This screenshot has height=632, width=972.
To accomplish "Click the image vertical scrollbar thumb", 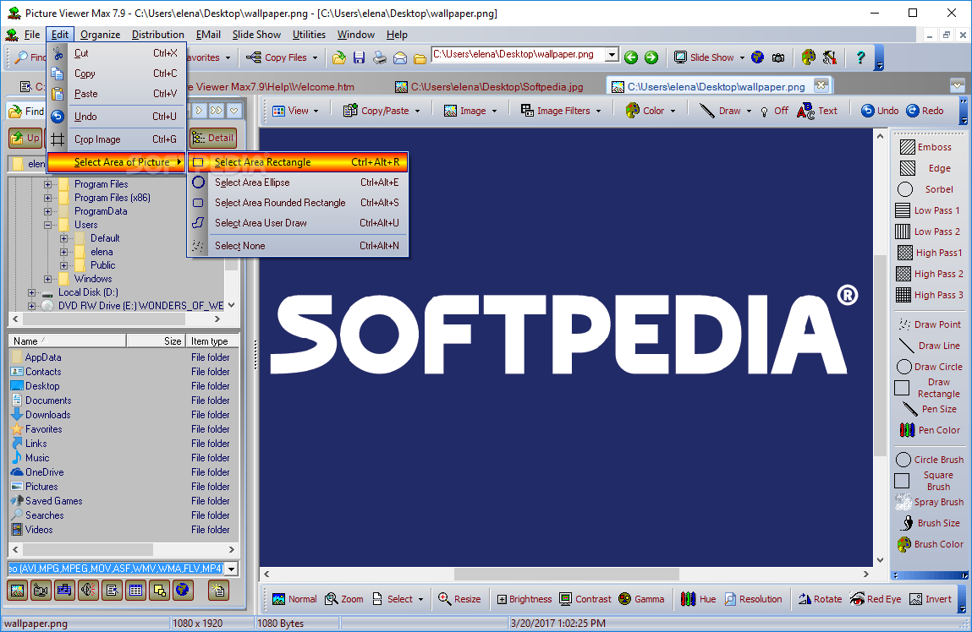I will coord(881,356).
